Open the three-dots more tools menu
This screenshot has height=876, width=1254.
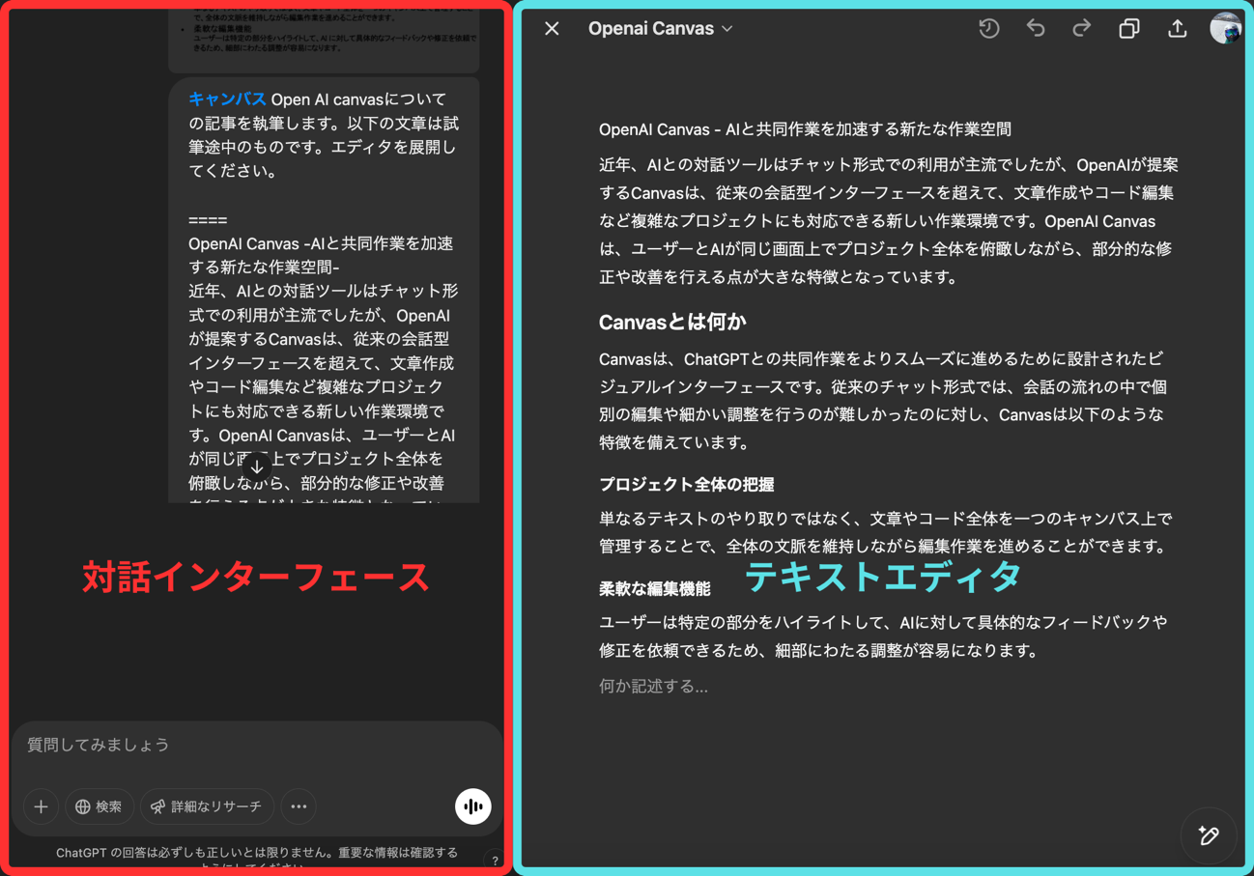pos(299,806)
